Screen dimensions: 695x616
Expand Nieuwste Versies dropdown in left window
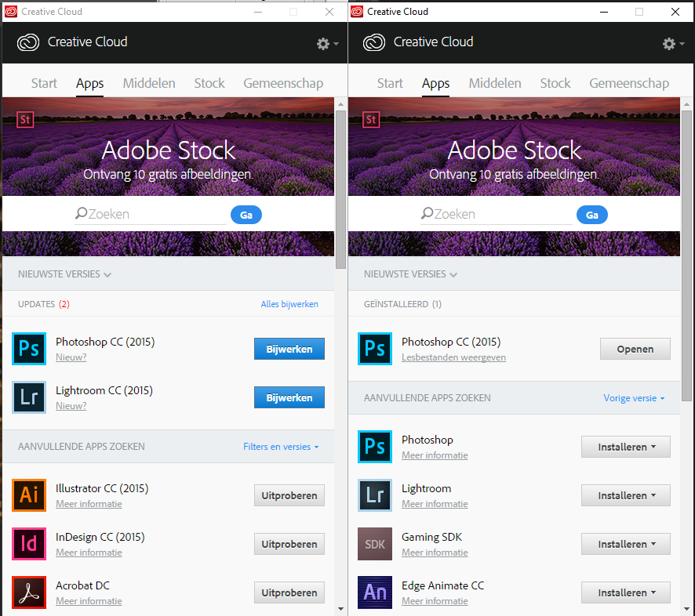click(64, 274)
